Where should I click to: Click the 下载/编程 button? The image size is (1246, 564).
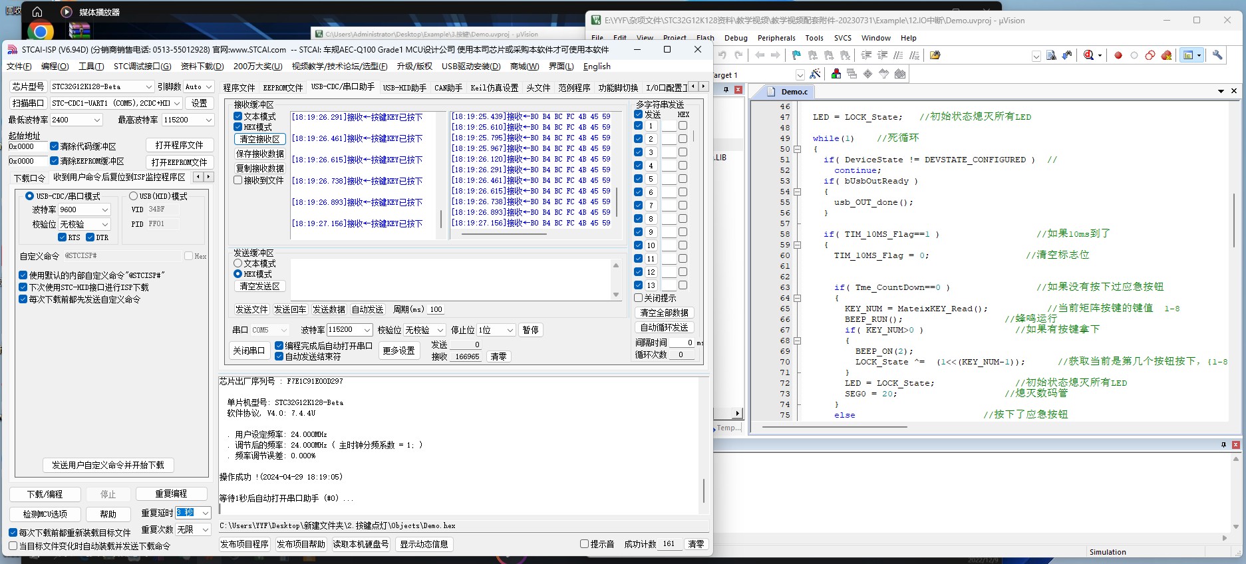click(x=45, y=494)
